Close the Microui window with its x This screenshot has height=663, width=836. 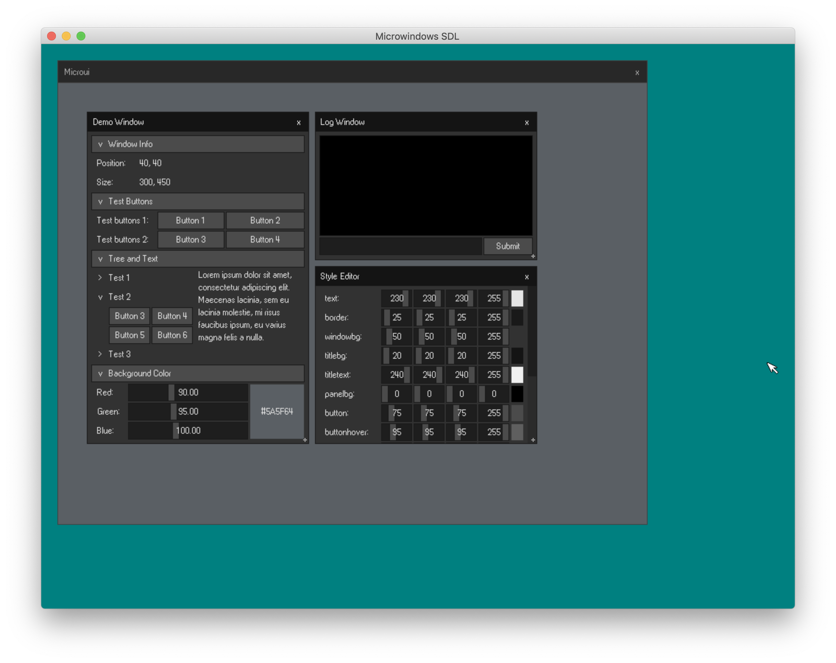(637, 72)
